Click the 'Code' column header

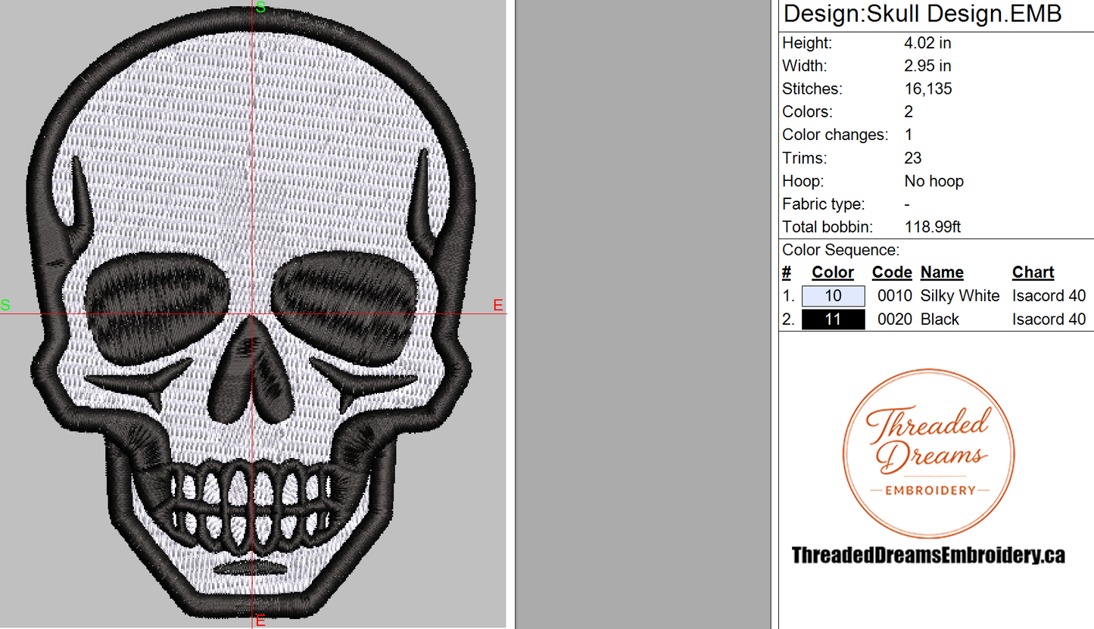(x=892, y=272)
